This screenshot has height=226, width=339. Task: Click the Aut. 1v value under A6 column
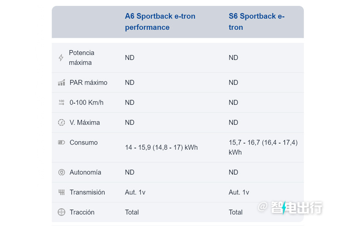[x=135, y=192]
